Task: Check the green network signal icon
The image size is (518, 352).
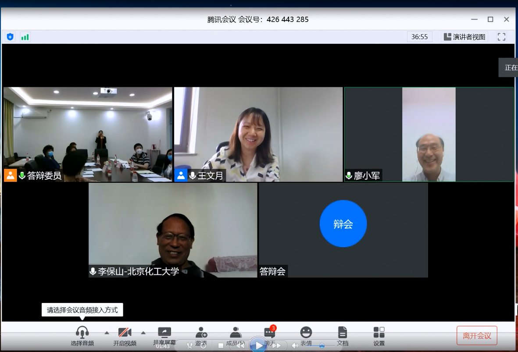Action: tap(25, 37)
